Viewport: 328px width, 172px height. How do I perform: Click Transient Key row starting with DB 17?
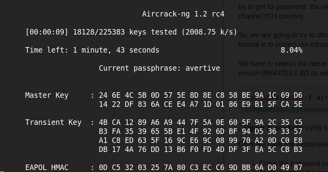(200, 150)
